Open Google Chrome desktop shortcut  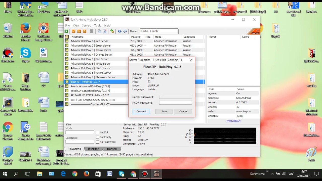click(8, 131)
